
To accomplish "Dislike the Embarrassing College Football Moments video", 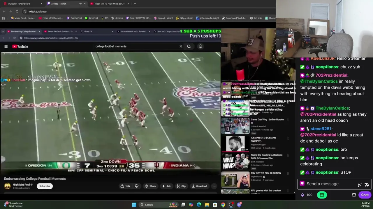I will coord(136,186).
